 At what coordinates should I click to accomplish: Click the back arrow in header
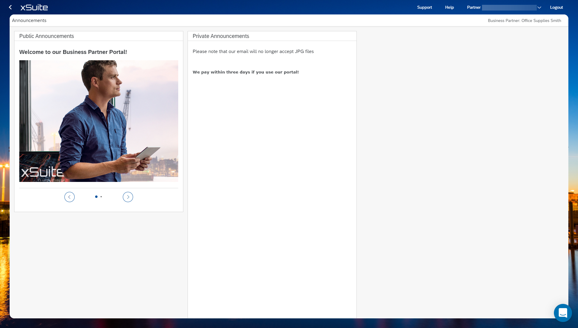pos(11,7)
